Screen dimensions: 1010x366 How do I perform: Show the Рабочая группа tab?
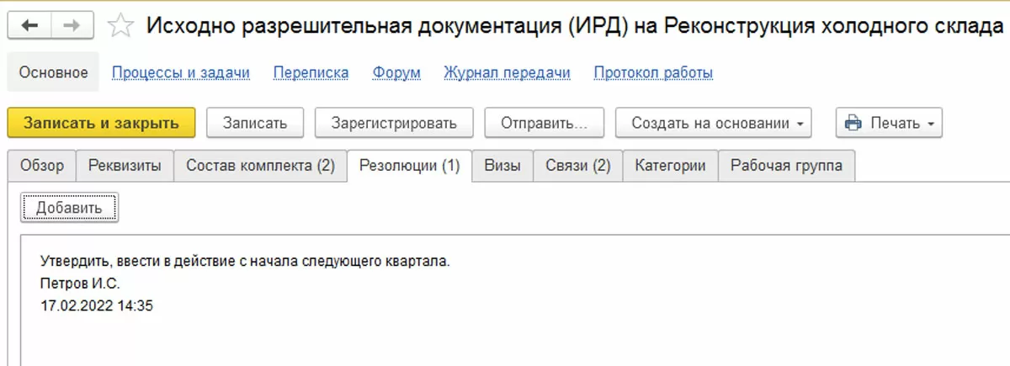click(x=786, y=166)
